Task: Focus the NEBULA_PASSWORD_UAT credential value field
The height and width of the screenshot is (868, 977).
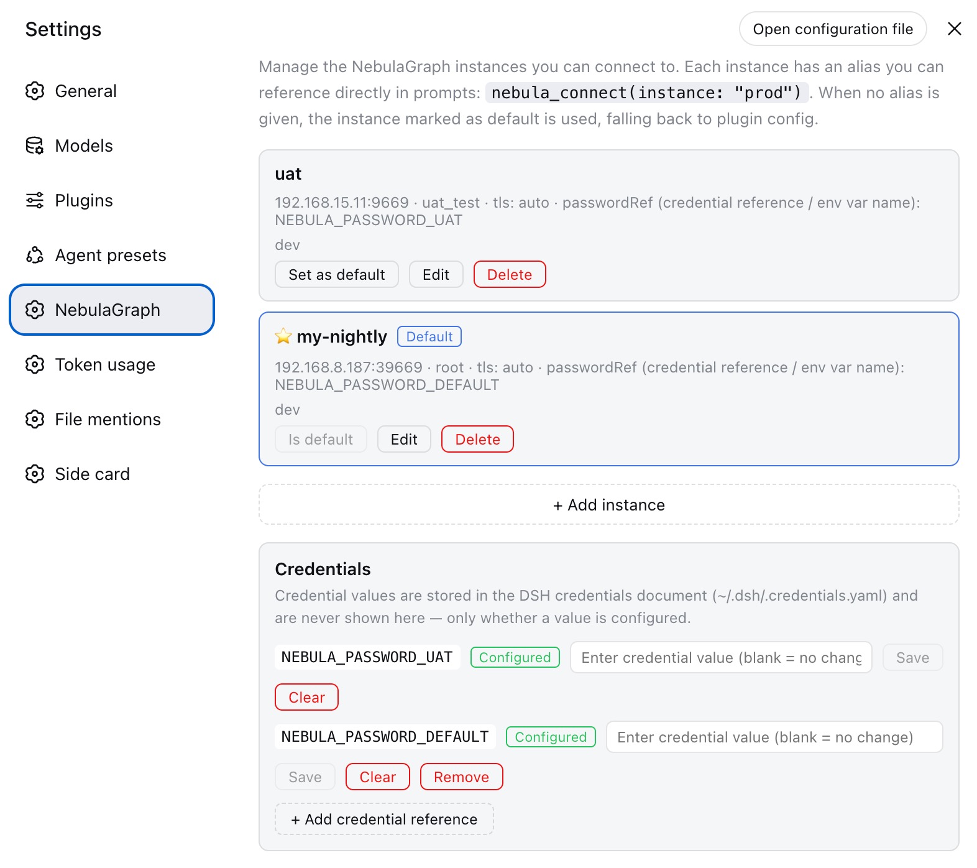Action: 721,657
